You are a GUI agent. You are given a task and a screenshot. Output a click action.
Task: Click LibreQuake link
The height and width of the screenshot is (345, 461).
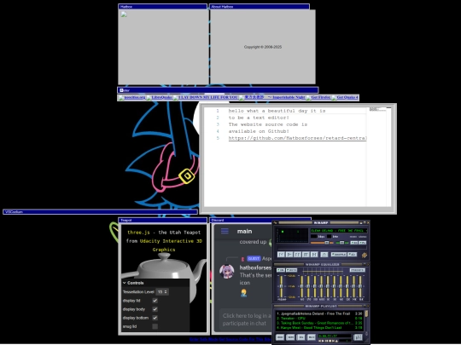click(159, 97)
